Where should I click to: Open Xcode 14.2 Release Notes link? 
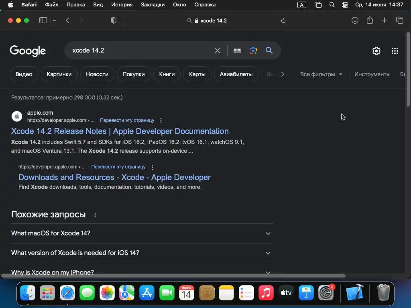(x=120, y=131)
